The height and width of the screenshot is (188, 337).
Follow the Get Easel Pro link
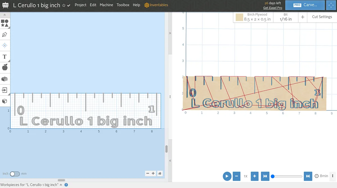tap(272, 8)
